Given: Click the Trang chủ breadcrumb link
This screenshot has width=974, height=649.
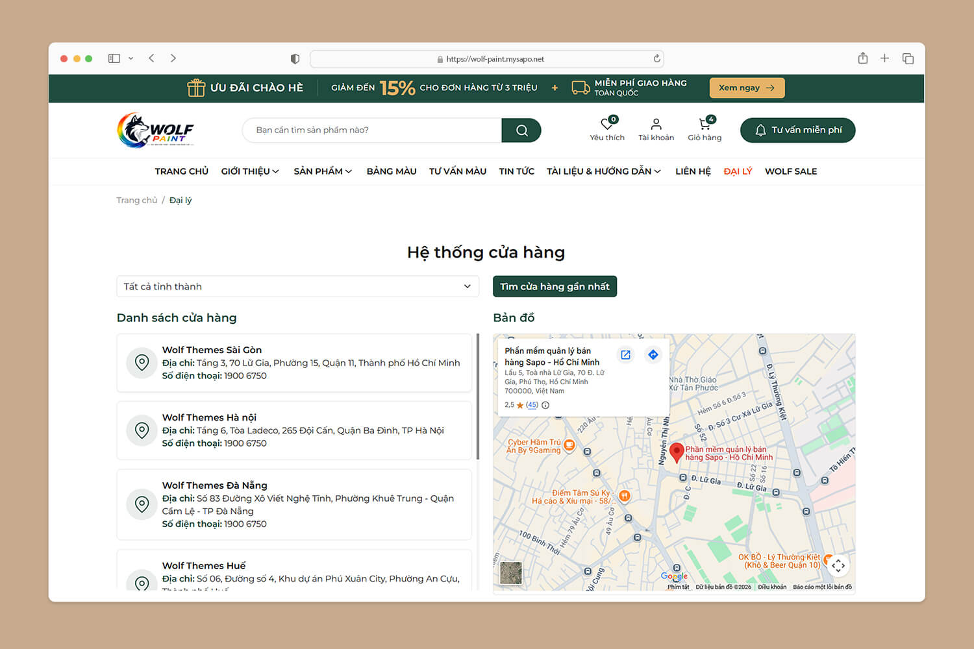Looking at the screenshot, I should click(x=136, y=200).
